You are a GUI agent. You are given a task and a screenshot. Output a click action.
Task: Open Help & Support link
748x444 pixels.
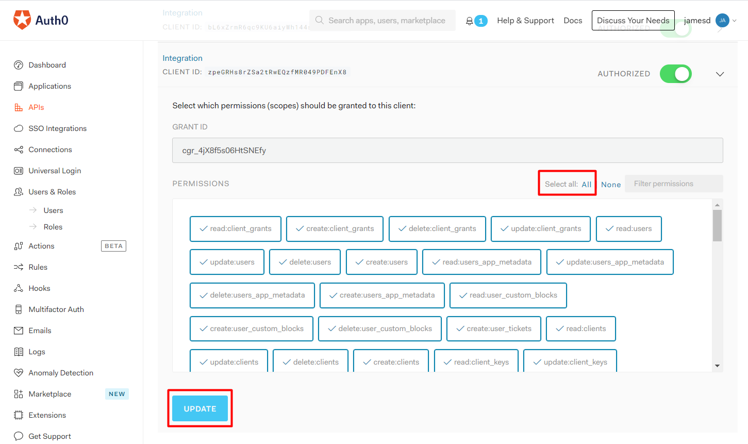click(x=526, y=21)
